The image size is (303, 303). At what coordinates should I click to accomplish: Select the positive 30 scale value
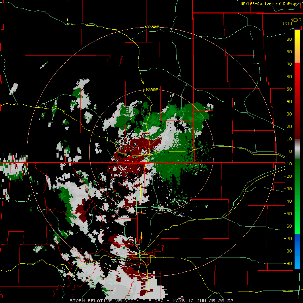289,114
